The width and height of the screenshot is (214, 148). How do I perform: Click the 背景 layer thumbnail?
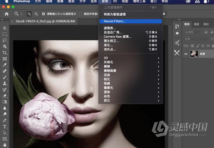point(194,54)
